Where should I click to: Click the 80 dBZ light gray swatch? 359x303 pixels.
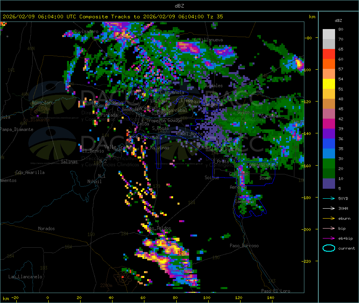329,34
